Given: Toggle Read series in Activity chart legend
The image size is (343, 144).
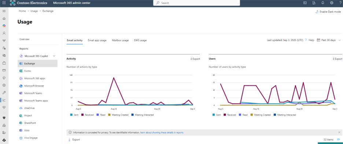Looking at the screenshot, I should (x=101, y=115).
